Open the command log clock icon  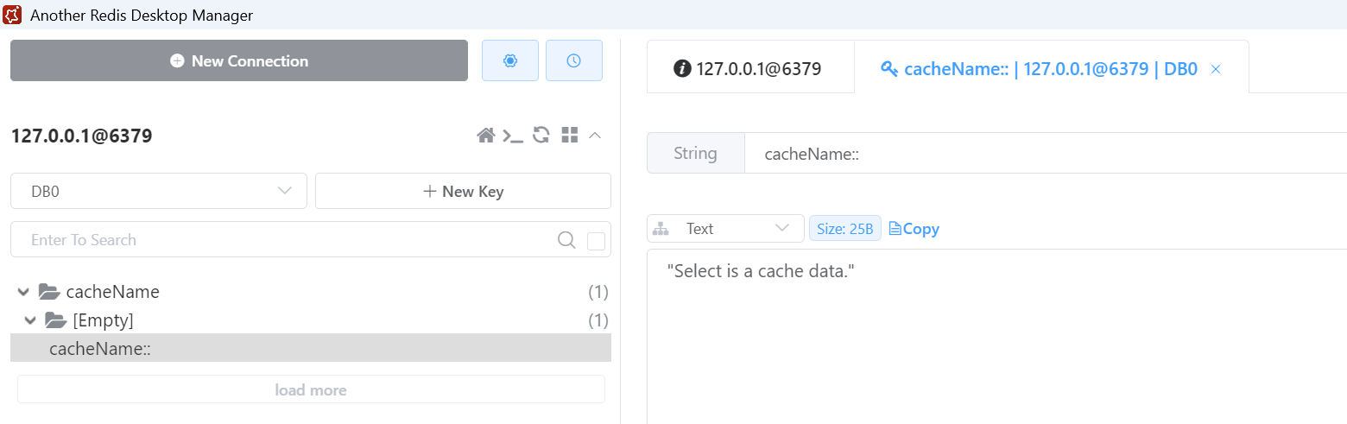(x=574, y=60)
